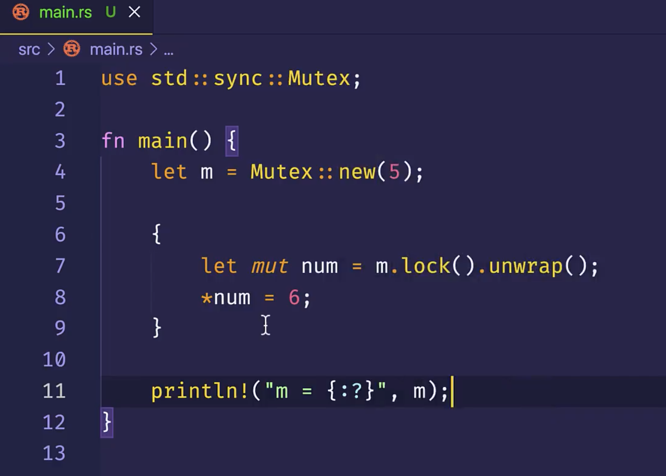Click line number 11 in the gutter

click(54, 391)
